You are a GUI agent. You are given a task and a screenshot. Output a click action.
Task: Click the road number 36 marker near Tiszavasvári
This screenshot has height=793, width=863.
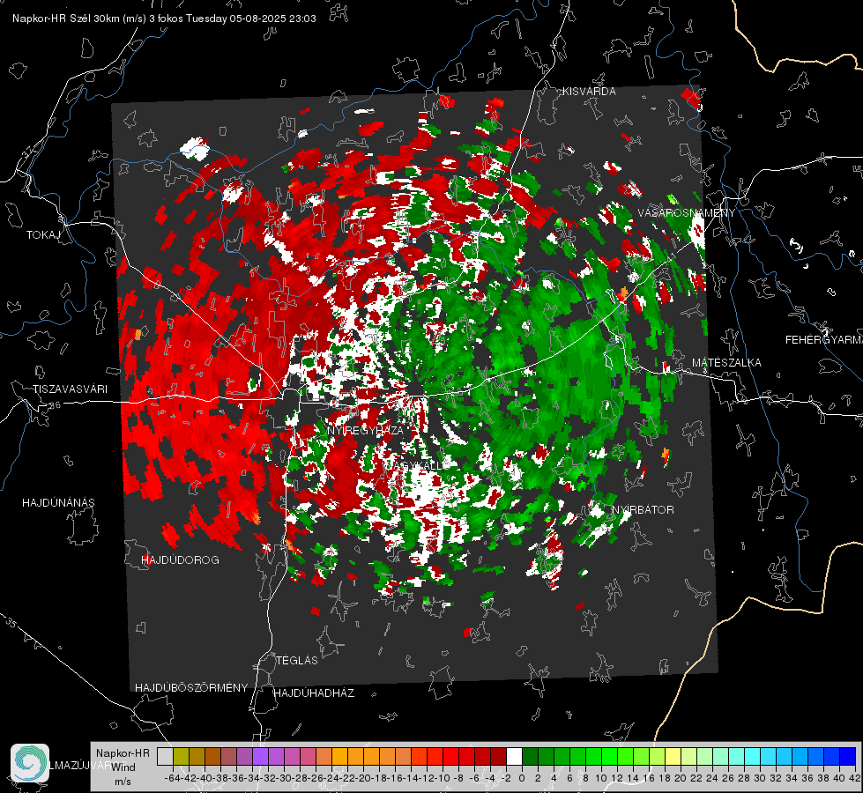point(55,405)
